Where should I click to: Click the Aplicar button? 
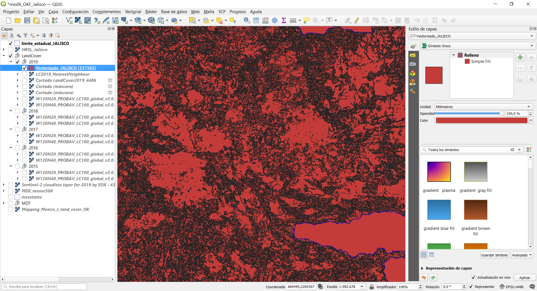pos(525,278)
